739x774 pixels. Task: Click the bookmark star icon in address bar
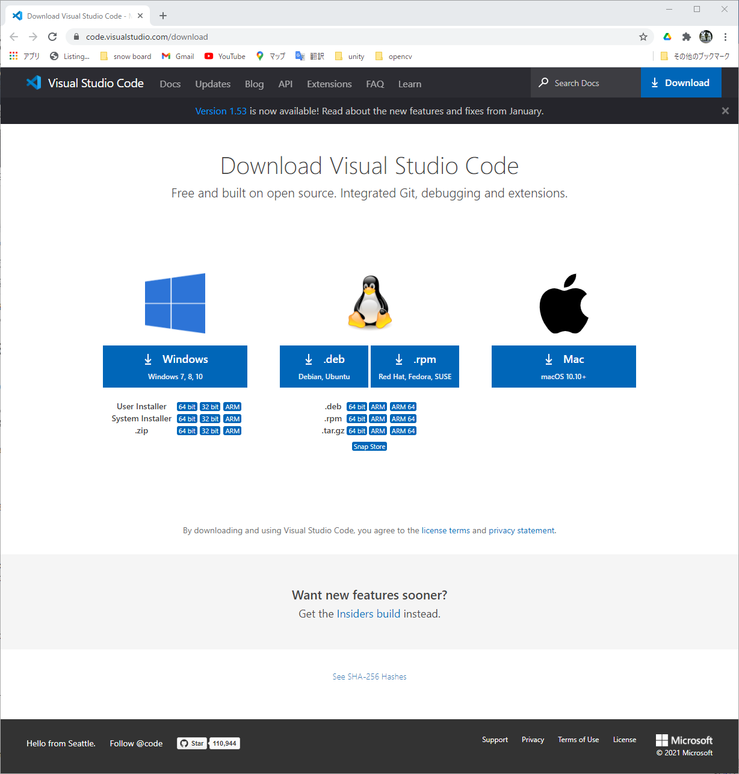point(643,37)
